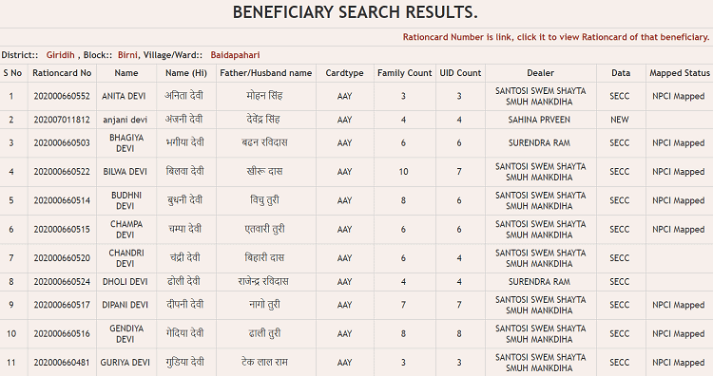Image resolution: width=713 pixels, height=376 pixels.
Task: Open rationcard 202000660503 link
Action: [x=62, y=143]
